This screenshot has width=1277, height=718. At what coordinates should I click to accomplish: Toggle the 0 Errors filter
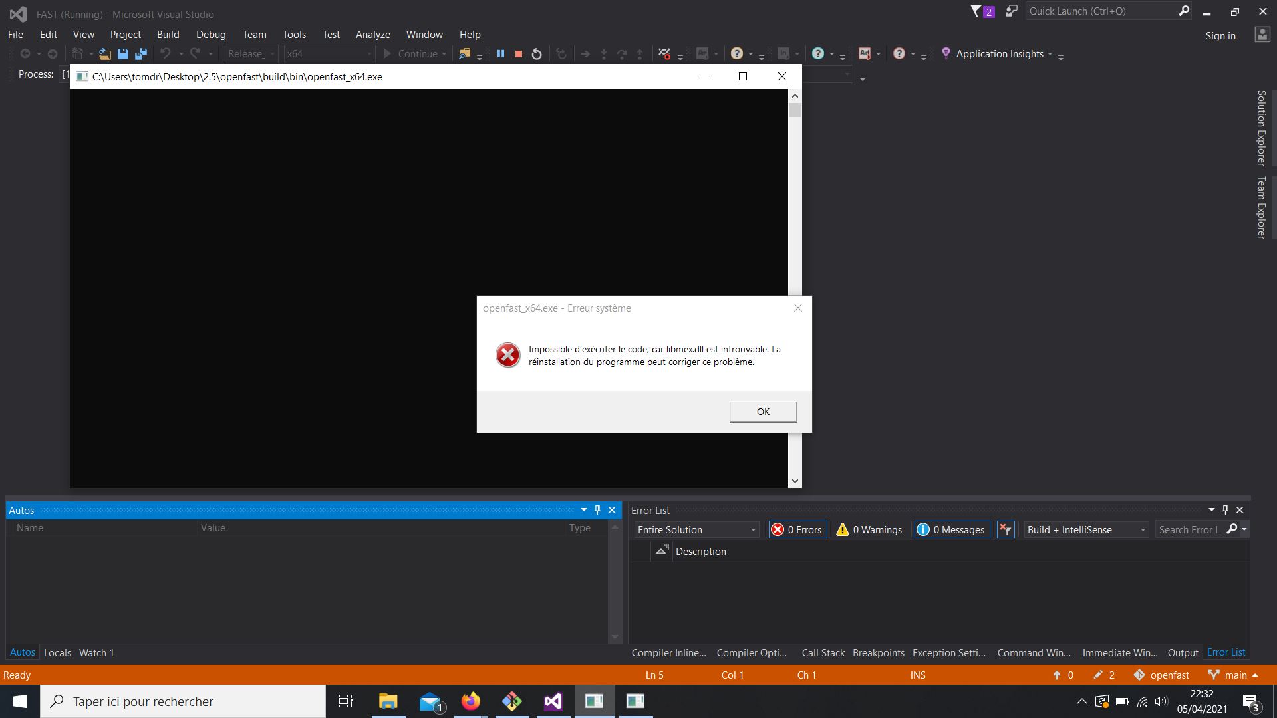[x=797, y=529]
